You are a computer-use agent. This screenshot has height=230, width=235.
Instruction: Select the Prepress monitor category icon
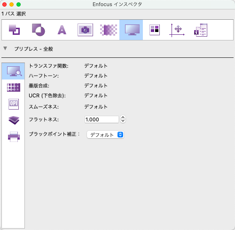pyautogui.click(x=131, y=30)
